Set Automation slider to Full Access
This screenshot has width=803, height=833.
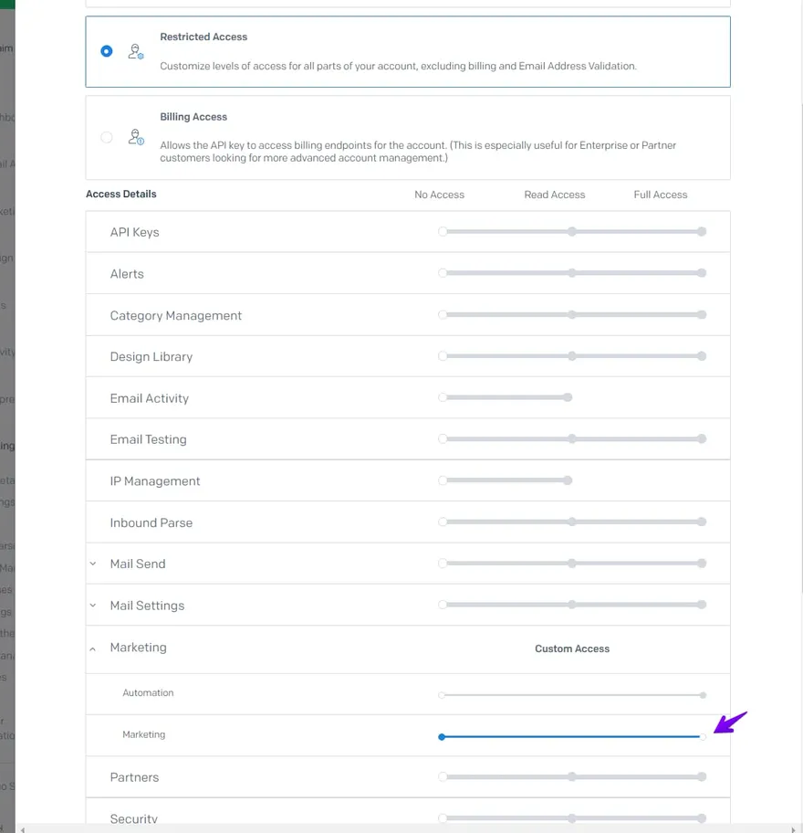point(703,695)
